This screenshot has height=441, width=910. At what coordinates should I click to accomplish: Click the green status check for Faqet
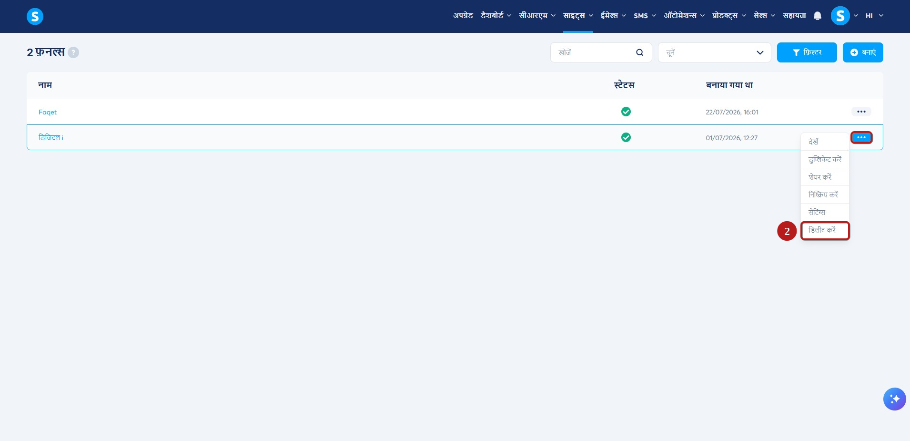[626, 112]
